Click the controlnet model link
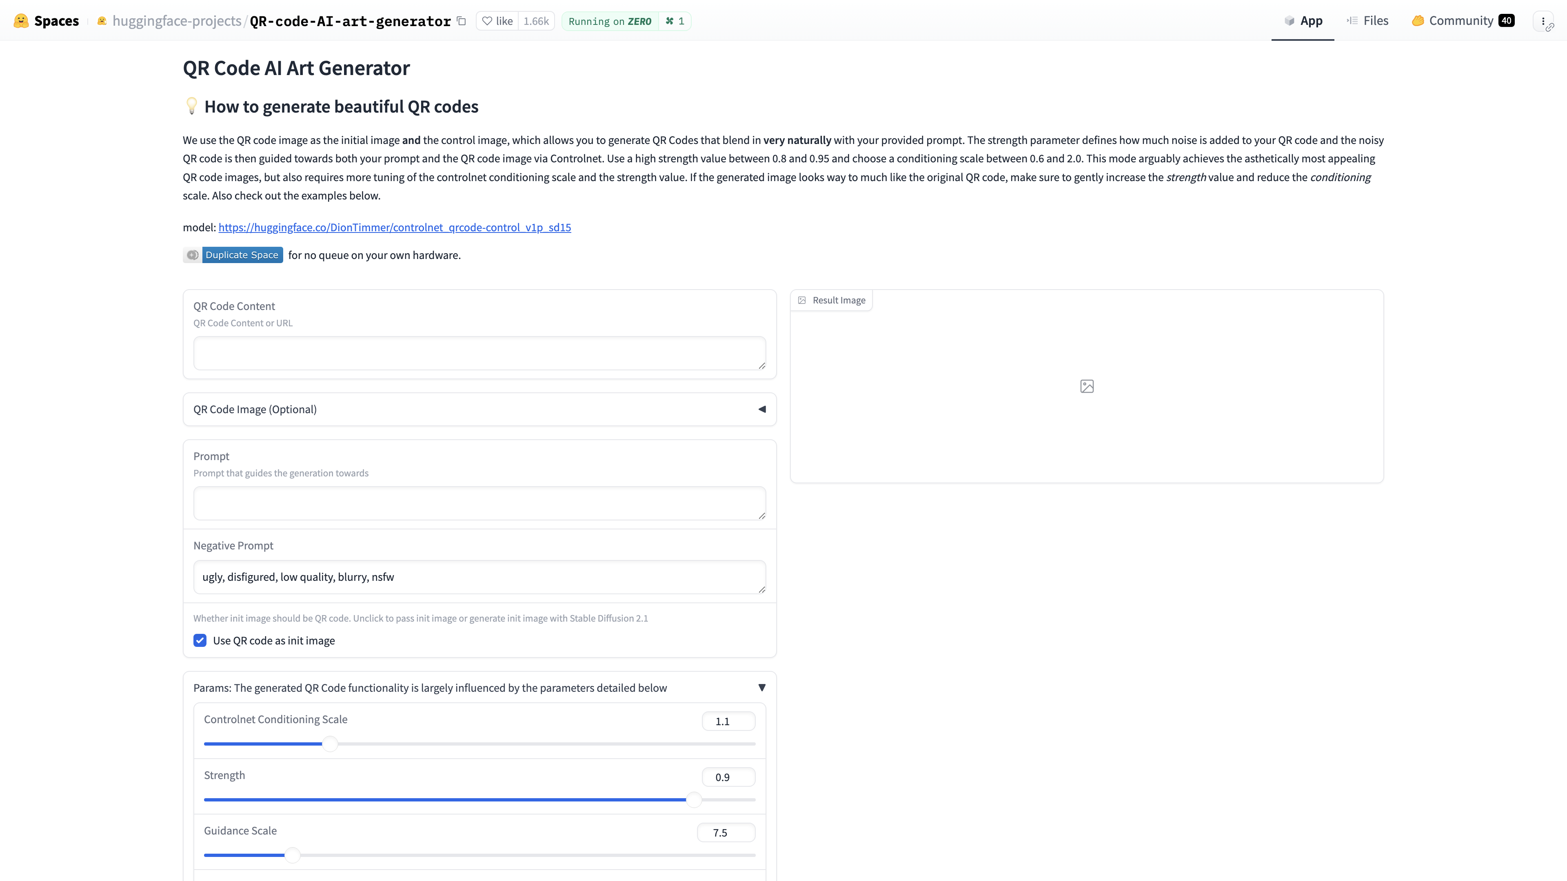 (x=394, y=227)
